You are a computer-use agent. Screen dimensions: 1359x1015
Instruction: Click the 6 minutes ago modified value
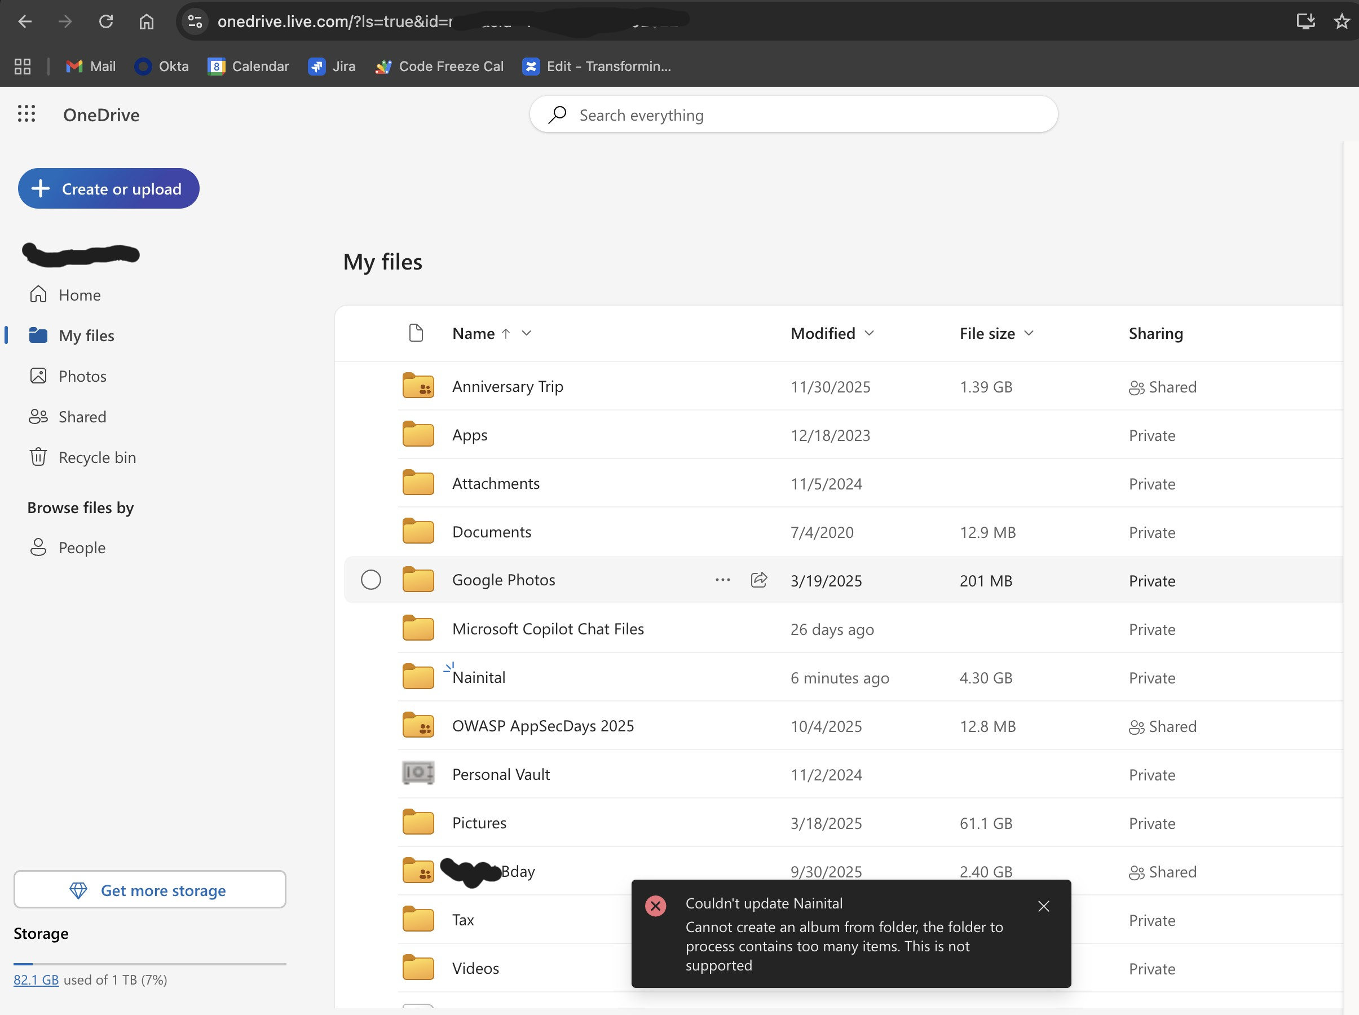(840, 678)
